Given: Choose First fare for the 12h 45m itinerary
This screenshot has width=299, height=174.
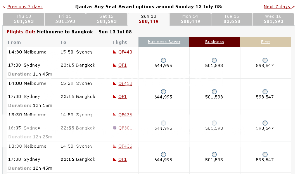Looking at the screenshot, I should (265, 154).
